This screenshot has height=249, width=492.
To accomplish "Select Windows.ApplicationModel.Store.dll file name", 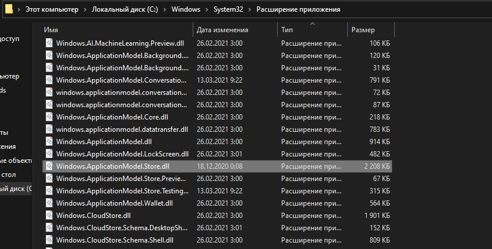I will click(112, 166).
